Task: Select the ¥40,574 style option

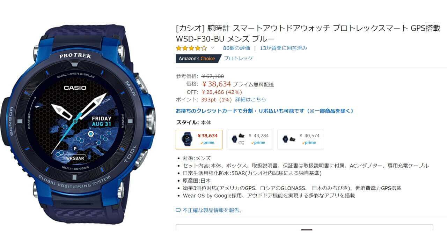Action: click(x=300, y=139)
